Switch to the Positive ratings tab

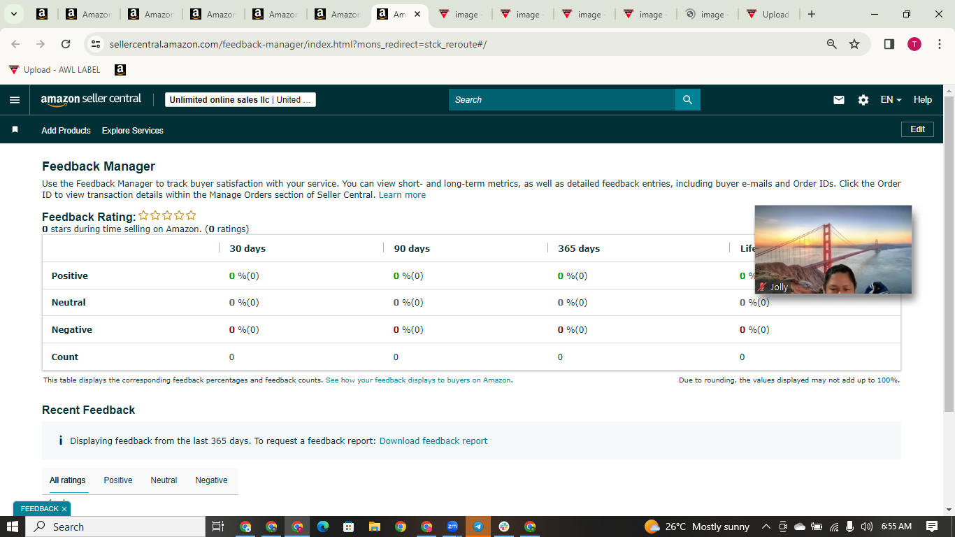(x=118, y=480)
